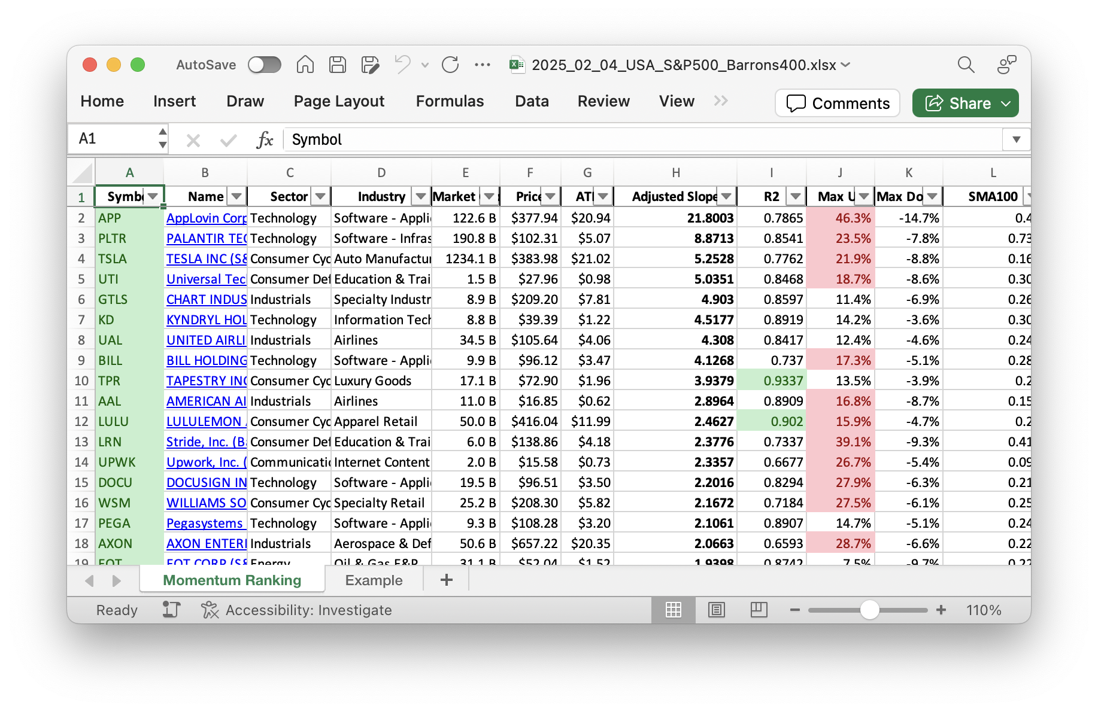Image resolution: width=1098 pixels, height=712 pixels.
Task: Click the zoom slider handle
Action: point(869,610)
